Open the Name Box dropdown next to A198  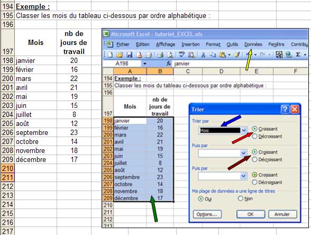[x=145, y=64]
